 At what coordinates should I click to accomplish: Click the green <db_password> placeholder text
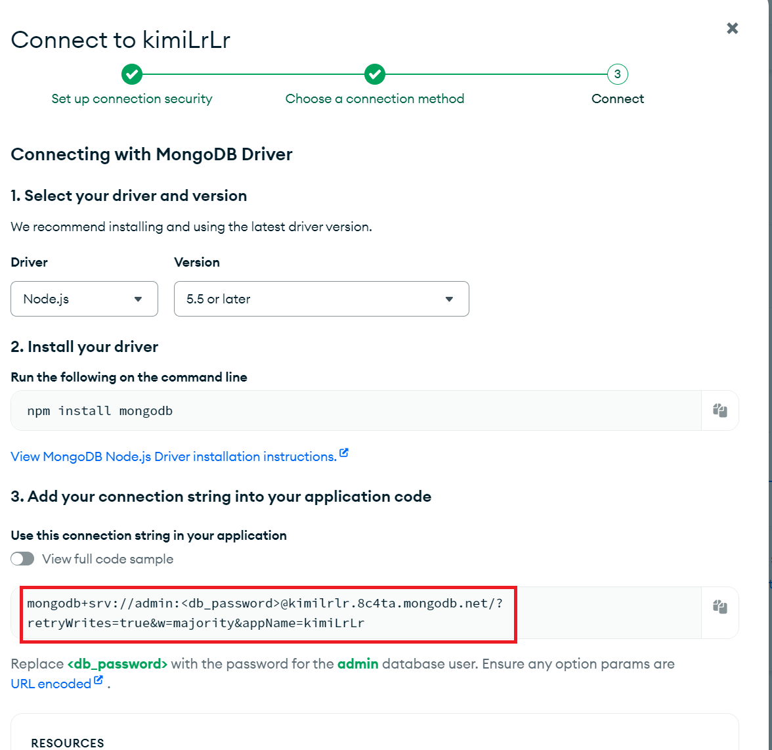tap(117, 664)
